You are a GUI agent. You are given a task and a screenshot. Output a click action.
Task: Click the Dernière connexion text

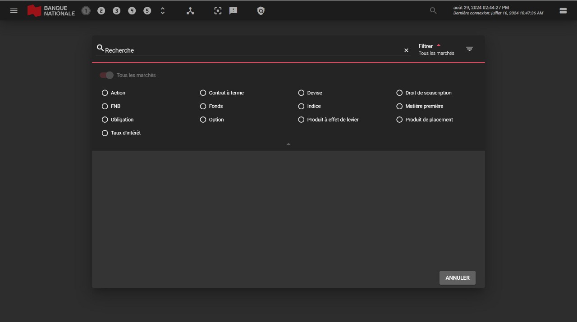(498, 13)
